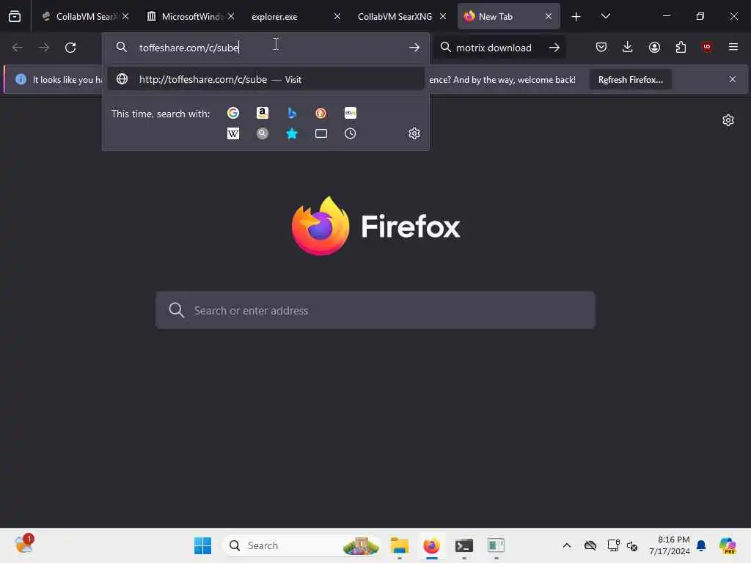Open new tab page personalize gear
Viewport: 751px width, 563px height.
coord(728,120)
